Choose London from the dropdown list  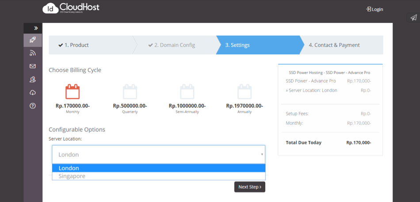pyautogui.click(x=159, y=168)
